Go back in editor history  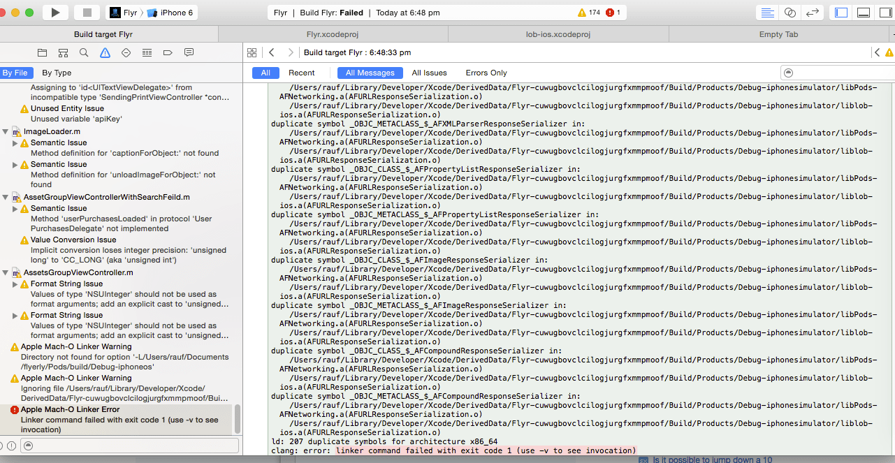[272, 52]
